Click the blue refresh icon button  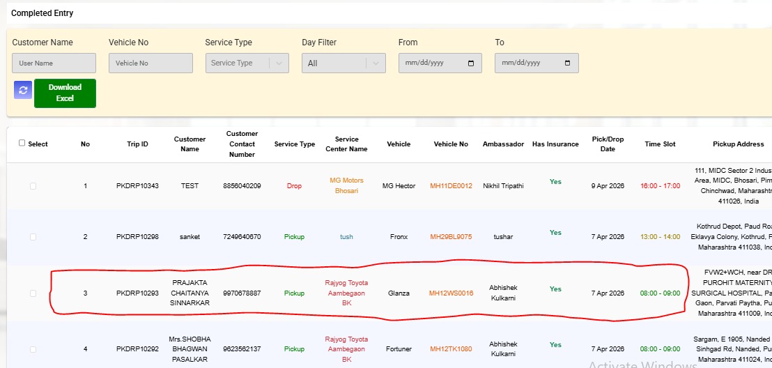tap(23, 89)
